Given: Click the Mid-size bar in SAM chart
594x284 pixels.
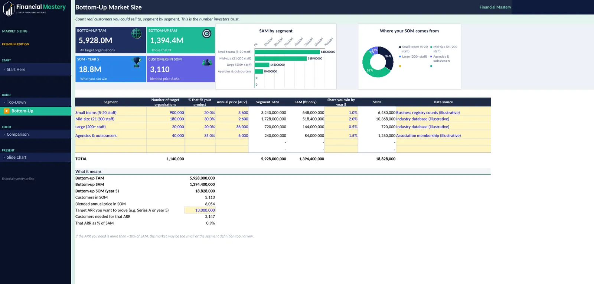Looking at the screenshot, I should (281, 58).
